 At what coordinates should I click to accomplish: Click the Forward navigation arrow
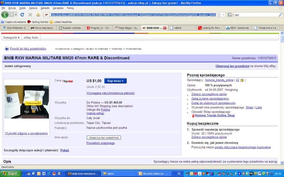(x=12, y=15)
